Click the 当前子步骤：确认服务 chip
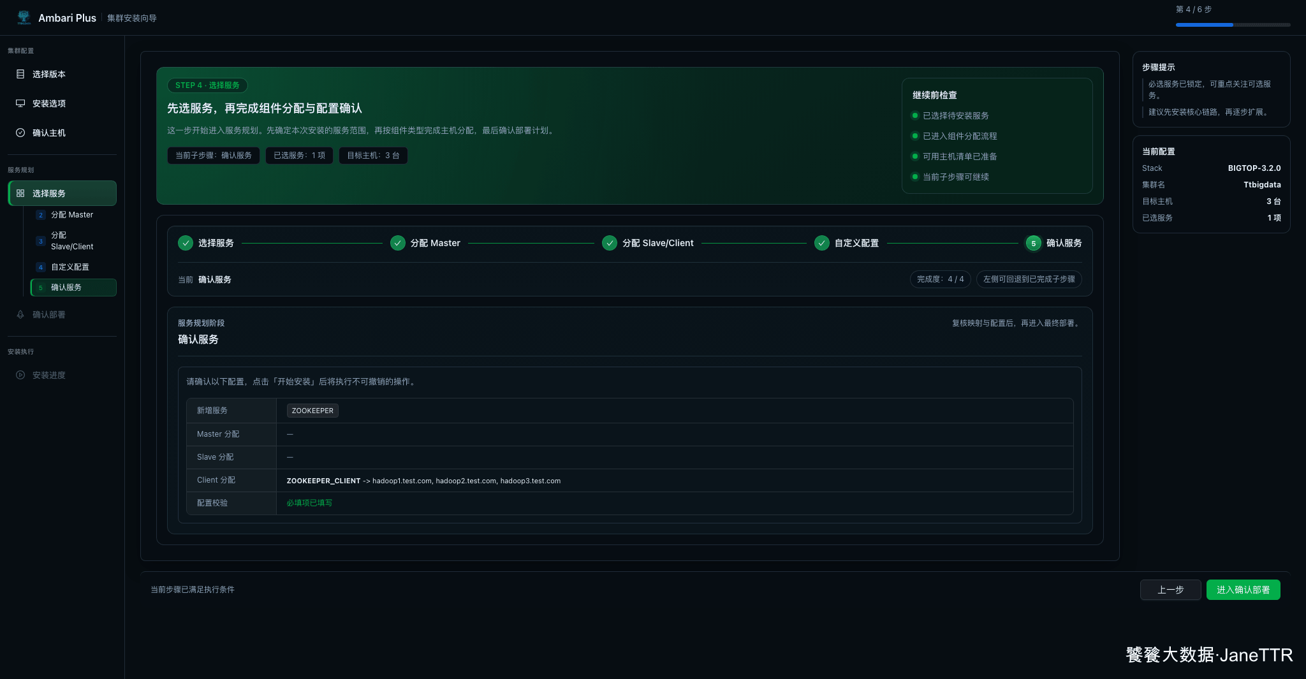Screen dimensions: 1306x679 click(x=214, y=156)
